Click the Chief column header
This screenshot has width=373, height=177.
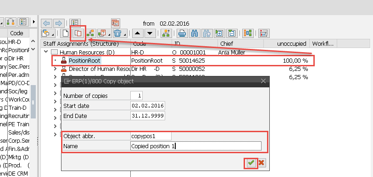pyautogui.click(x=240, y=43)
